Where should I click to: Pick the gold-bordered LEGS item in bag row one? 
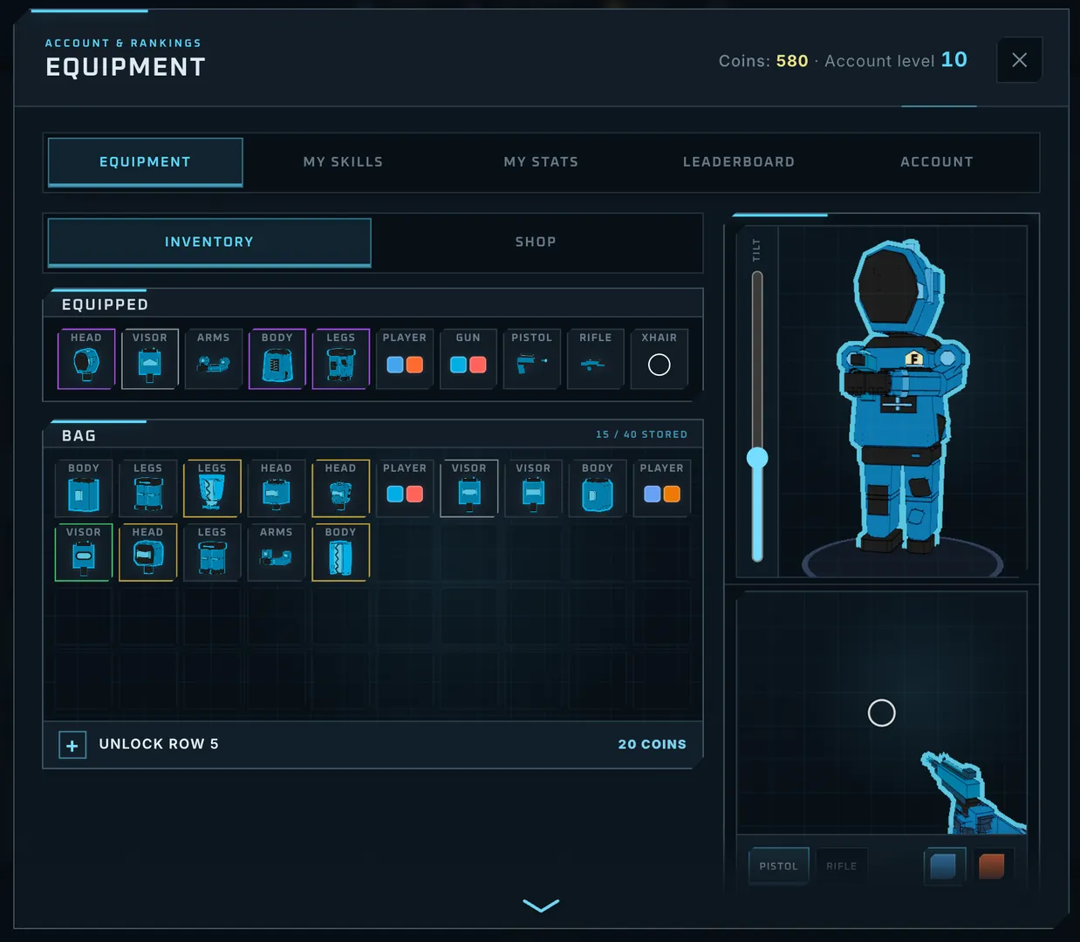(212, 488)
